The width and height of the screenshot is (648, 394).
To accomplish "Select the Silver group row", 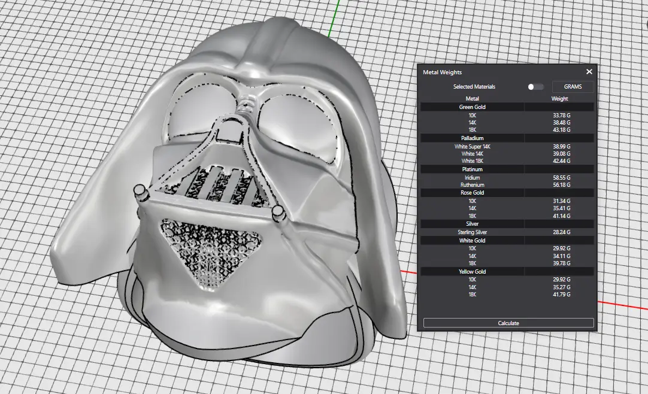I will [507, 224].
